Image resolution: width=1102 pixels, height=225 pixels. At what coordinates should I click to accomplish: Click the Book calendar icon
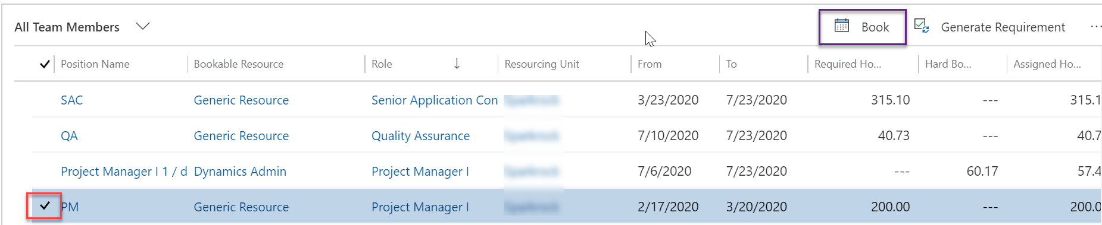tap(841, 26)
